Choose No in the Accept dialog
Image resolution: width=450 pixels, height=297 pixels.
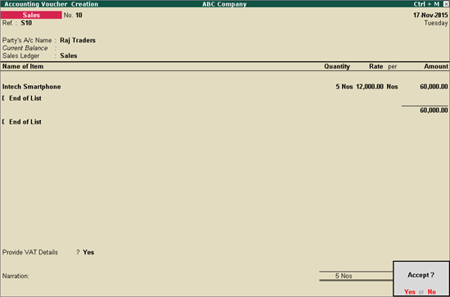click(x=432, y=292)
